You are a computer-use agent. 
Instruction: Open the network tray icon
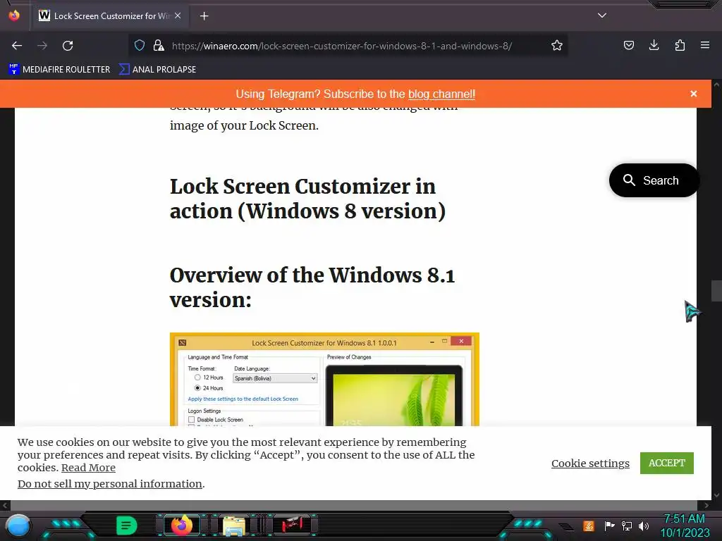627,526
